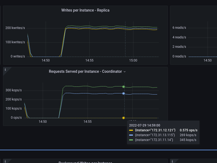Click the info icon on the Coordinator panel

(x=6, y=70)
